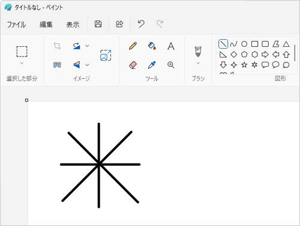Select the Right arrow shape

pyautogui.click(x=265, y=55)
